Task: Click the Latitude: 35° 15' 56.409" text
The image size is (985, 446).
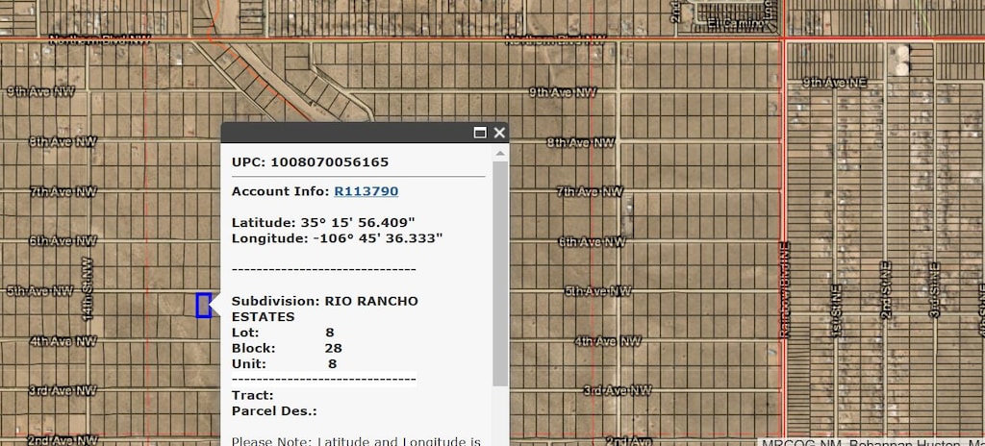Action: (x=323, y=222)
